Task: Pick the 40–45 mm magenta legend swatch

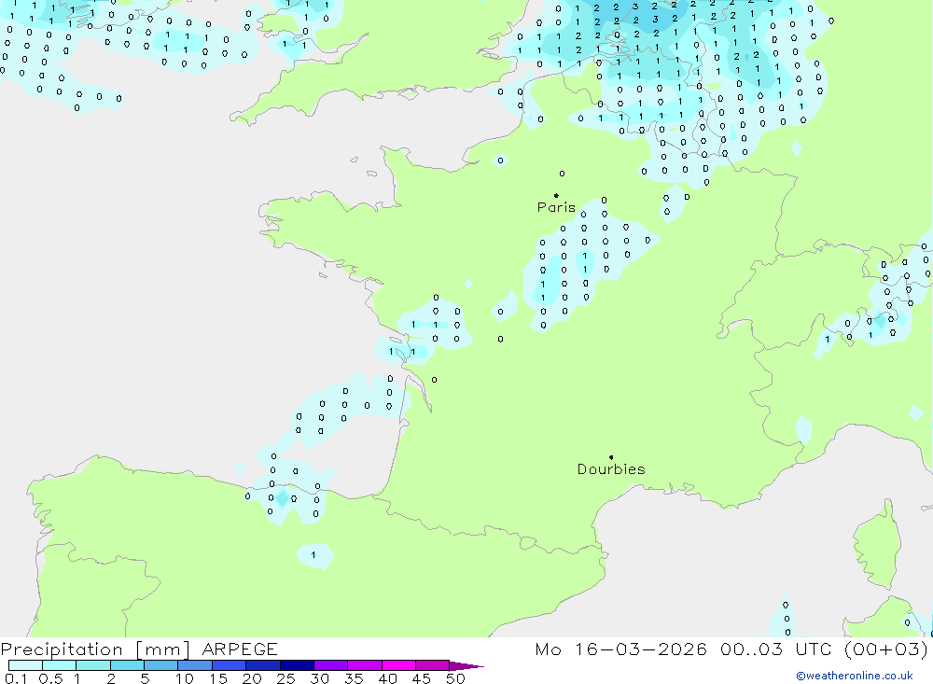Action: coord(398,665)
